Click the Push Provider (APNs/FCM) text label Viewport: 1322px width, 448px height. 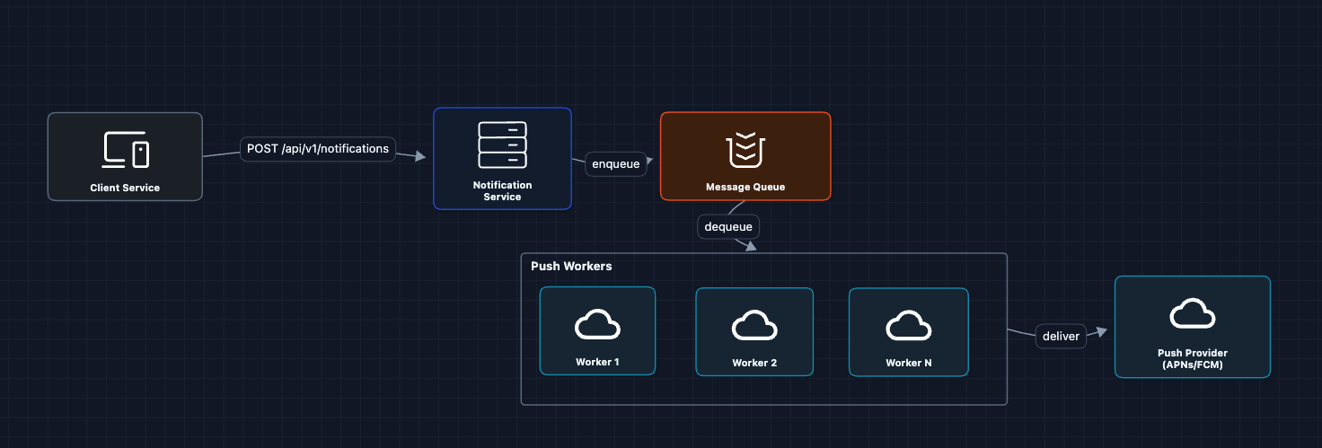1192,359
